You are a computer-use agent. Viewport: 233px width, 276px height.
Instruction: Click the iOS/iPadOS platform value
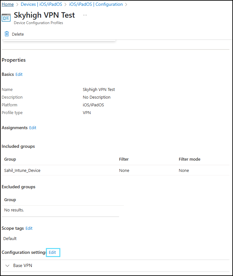tap(93, 105)
